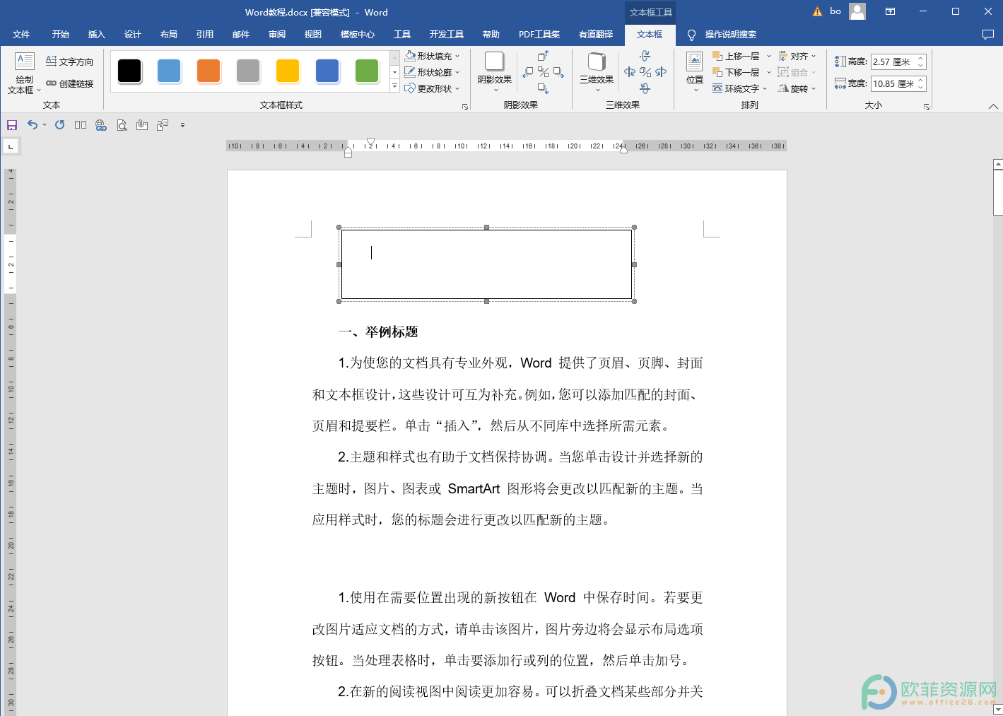Click the Text Direction (文字方向) button

pos(69,61)
